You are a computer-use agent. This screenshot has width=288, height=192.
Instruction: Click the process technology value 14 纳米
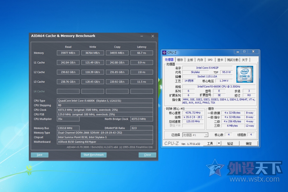189,81
